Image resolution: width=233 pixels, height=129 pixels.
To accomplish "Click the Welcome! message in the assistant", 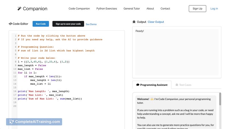I will 174,101.
